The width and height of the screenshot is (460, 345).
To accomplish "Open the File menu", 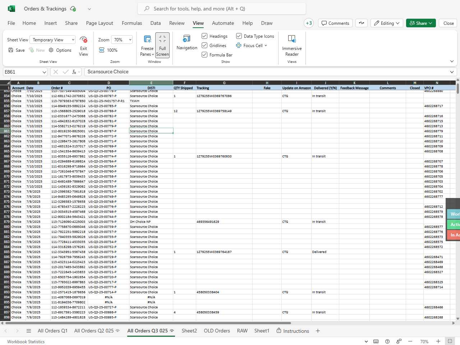I will click(x=11, y=23).
